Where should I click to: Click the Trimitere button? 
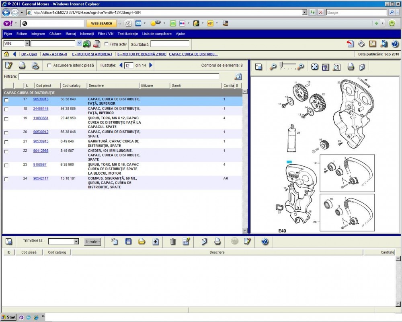93,242
